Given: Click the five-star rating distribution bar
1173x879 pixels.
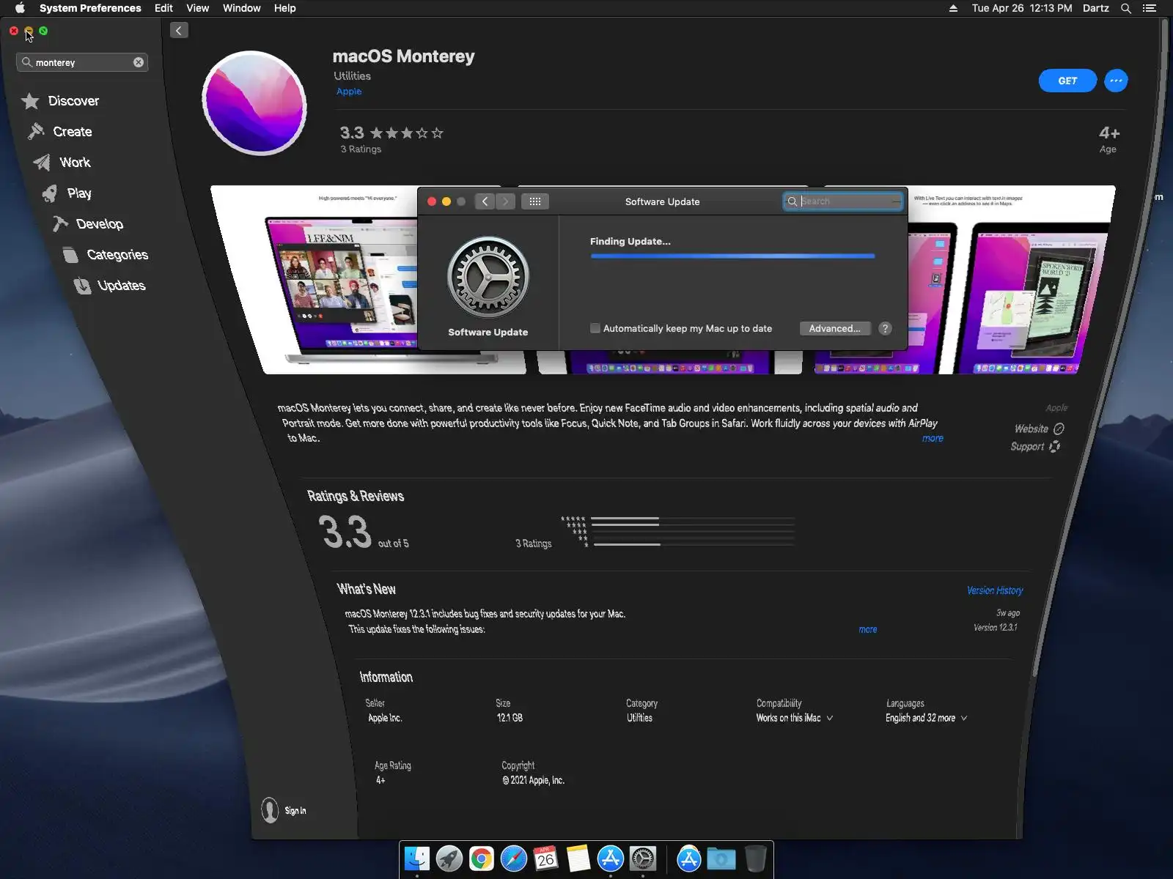Looking at the screenshot, I should point(693,518).
